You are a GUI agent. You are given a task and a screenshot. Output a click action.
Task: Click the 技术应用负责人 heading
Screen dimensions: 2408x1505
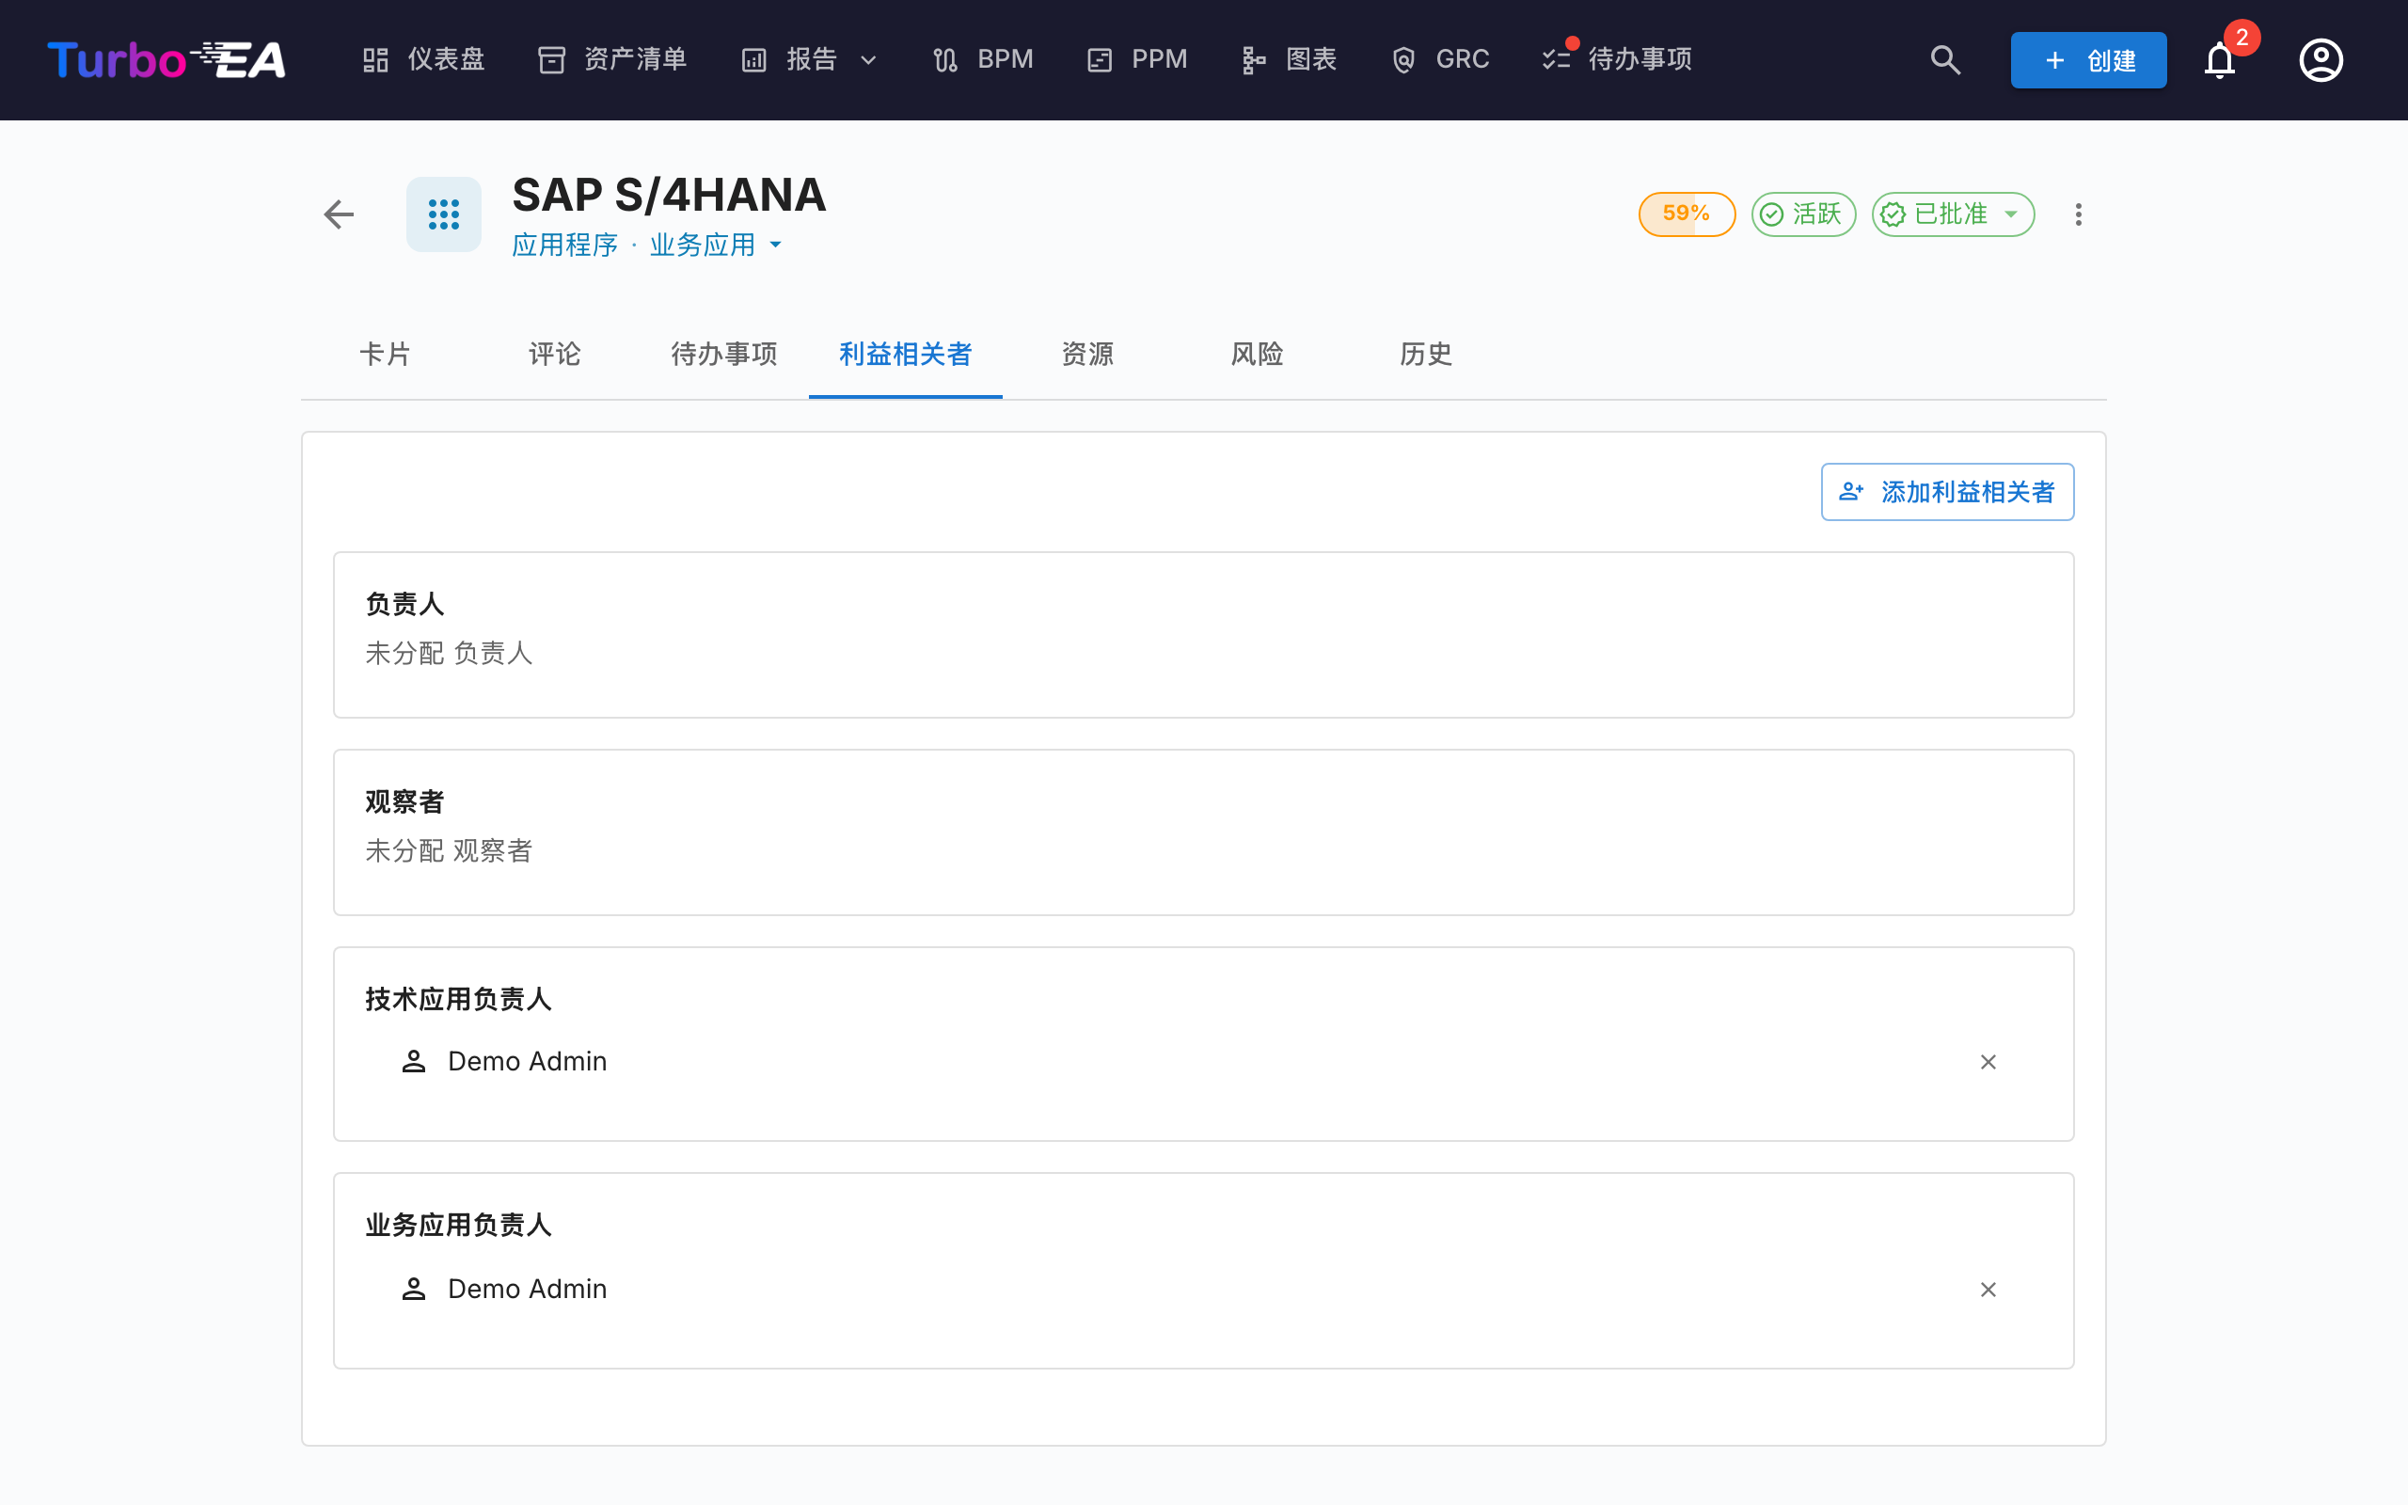pyautogui.click(x=459, y=999)
